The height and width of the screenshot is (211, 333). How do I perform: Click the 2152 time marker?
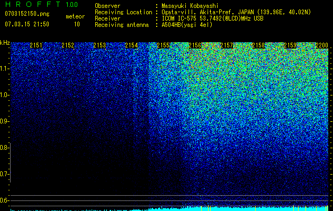[x=68, y=45]
